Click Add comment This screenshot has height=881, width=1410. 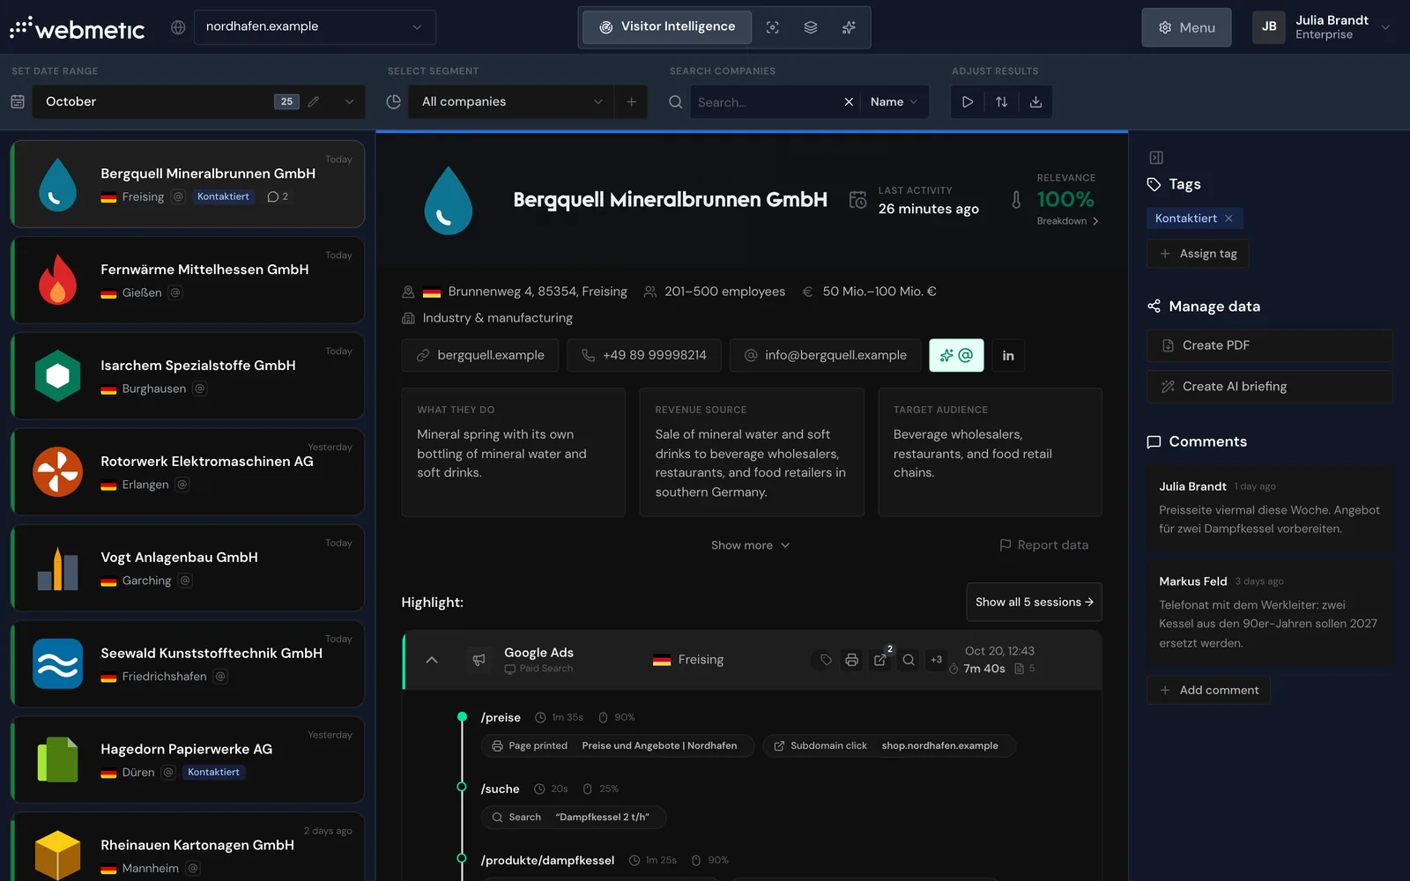coord(1208,690)
